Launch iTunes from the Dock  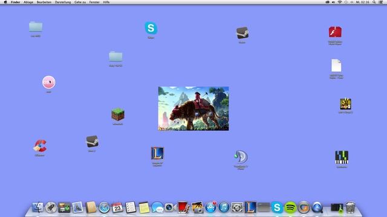pos(224,207)
